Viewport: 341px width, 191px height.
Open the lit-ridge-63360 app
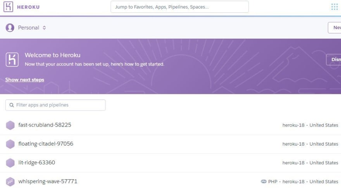tap(36, 163)
